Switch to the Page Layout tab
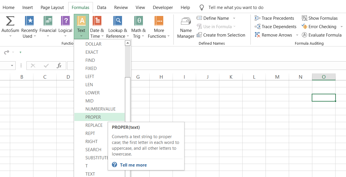The height and width of the screenshot is (177, 346). tap(52, 8)
